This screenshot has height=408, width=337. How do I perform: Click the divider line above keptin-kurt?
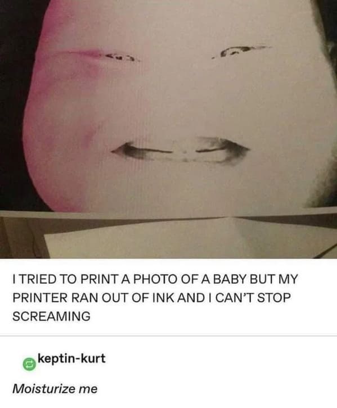pyautogui.click(x=169, y=336)
